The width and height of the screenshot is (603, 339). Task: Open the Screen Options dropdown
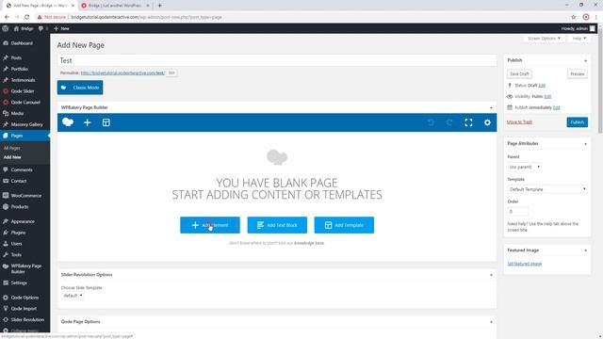coord(544,39)
